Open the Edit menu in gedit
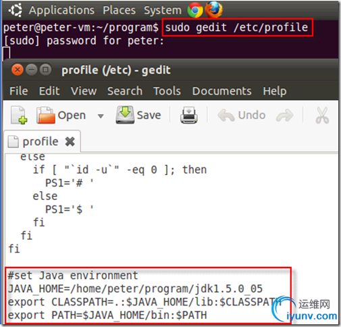The image size is (341, 327). pos(49,91)
